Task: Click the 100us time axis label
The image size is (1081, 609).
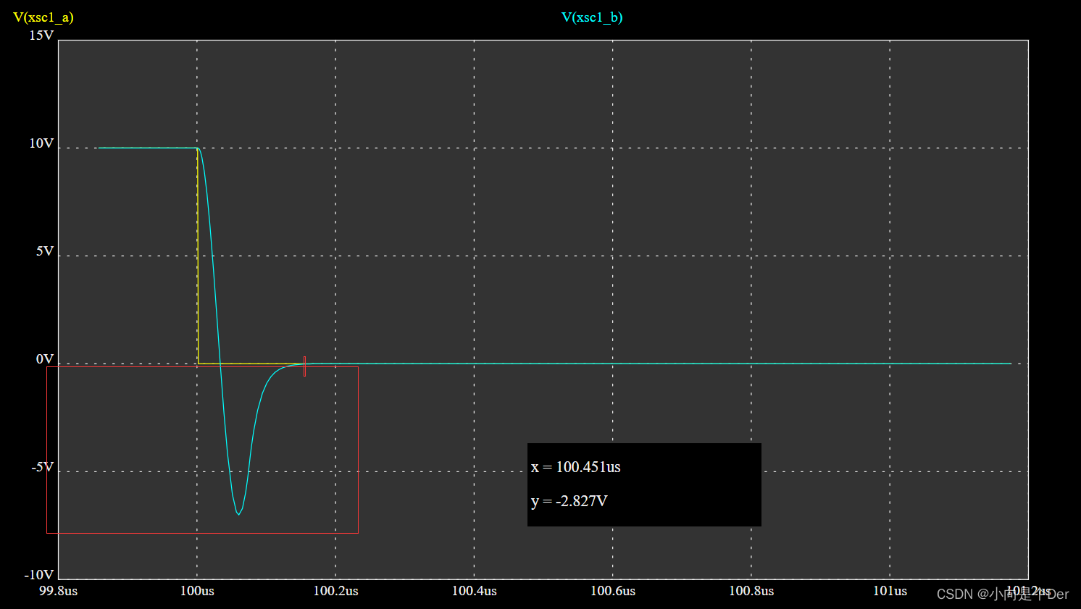Action: 197,591
